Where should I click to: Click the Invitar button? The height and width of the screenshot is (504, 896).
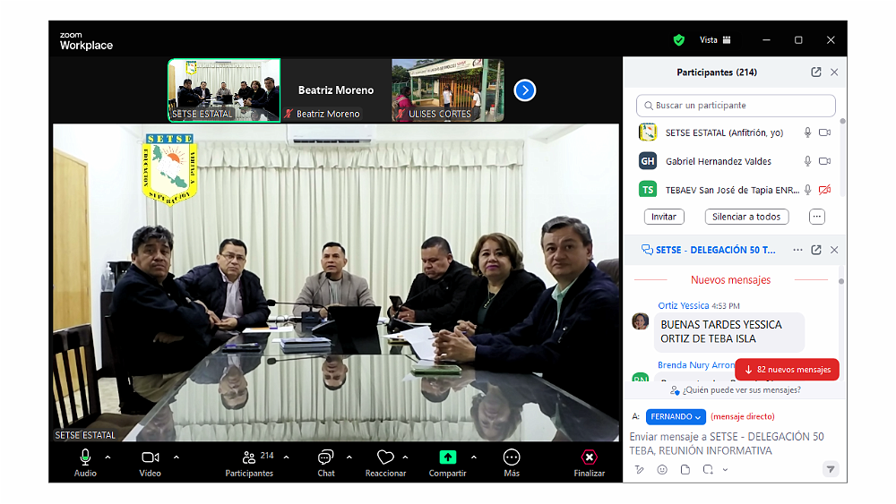(664, 217)
